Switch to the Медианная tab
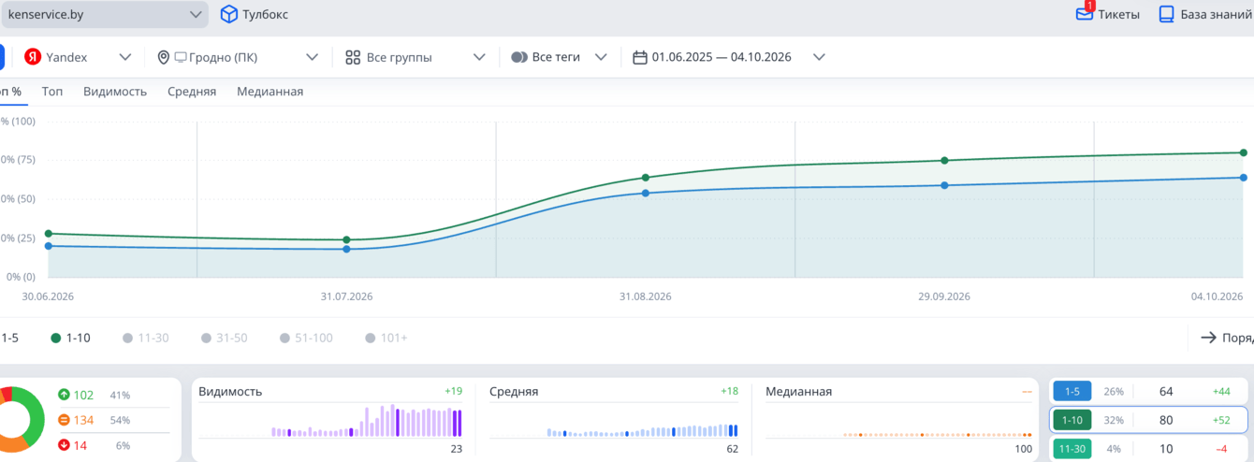The height and width of the screenshot is (462, 1254). 270,92
